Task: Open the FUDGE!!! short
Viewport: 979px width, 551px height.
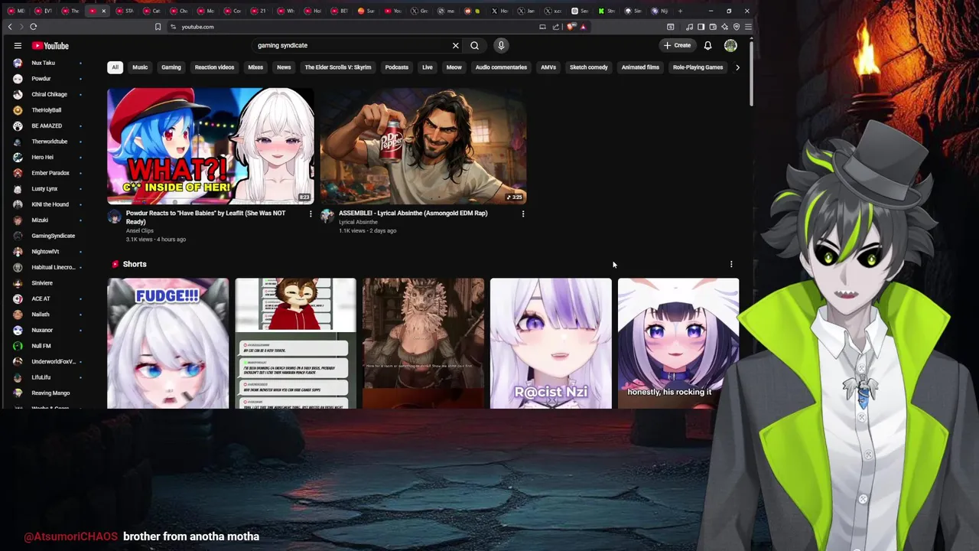Action: point(168,343)
